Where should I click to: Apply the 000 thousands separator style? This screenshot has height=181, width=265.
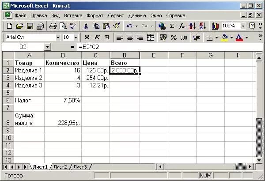click(x=184, y=38)
